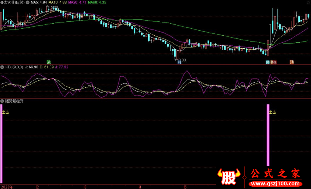Select the MA20 purple average label
The image size is (311, 189).
[77, 2]
